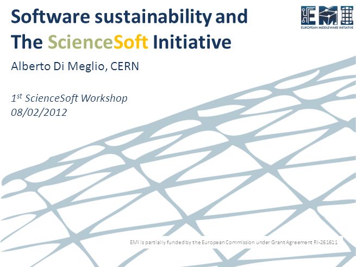The height and width of the screenshot is (267, 356).
Task: Click the author line "Alberto Di Meglio, CERN"
Action: pyautogui.click(x=75, y=66)
